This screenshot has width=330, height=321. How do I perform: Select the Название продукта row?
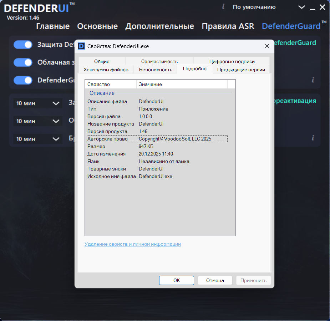coord(157,124)
